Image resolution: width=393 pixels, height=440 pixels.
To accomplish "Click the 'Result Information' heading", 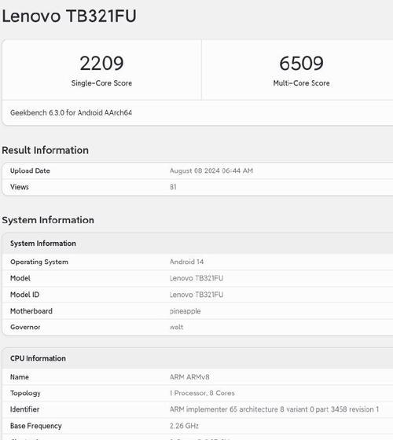I will click(x=46, y=150).
